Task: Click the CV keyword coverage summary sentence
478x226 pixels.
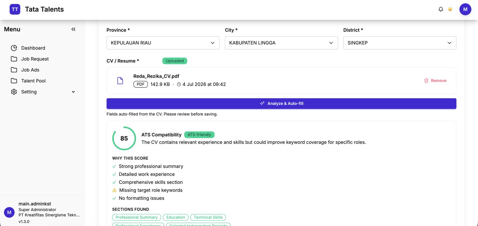Action: pos(254,142)
